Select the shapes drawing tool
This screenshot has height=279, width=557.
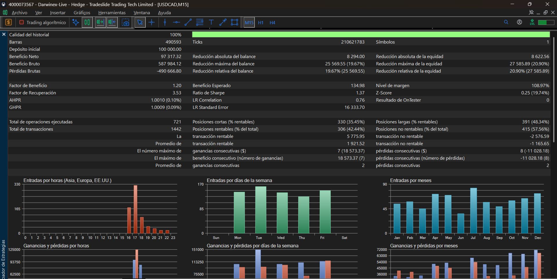pyautogui.click(x=234, y=22)
